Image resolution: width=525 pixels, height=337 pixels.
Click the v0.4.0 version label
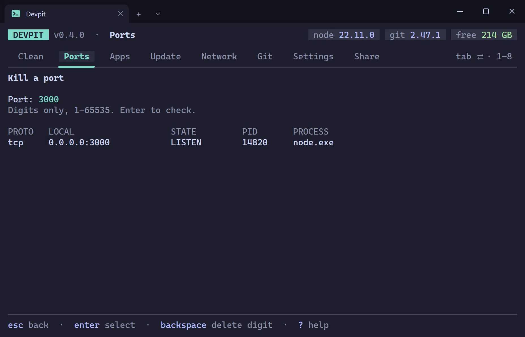tap(69, 35)
